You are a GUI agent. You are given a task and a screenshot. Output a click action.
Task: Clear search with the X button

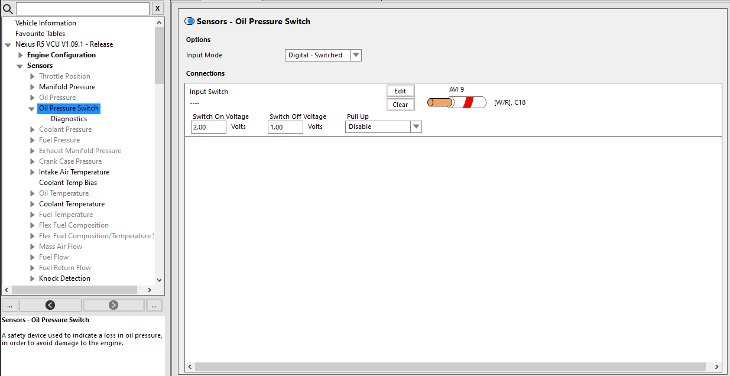pos(157,8)
